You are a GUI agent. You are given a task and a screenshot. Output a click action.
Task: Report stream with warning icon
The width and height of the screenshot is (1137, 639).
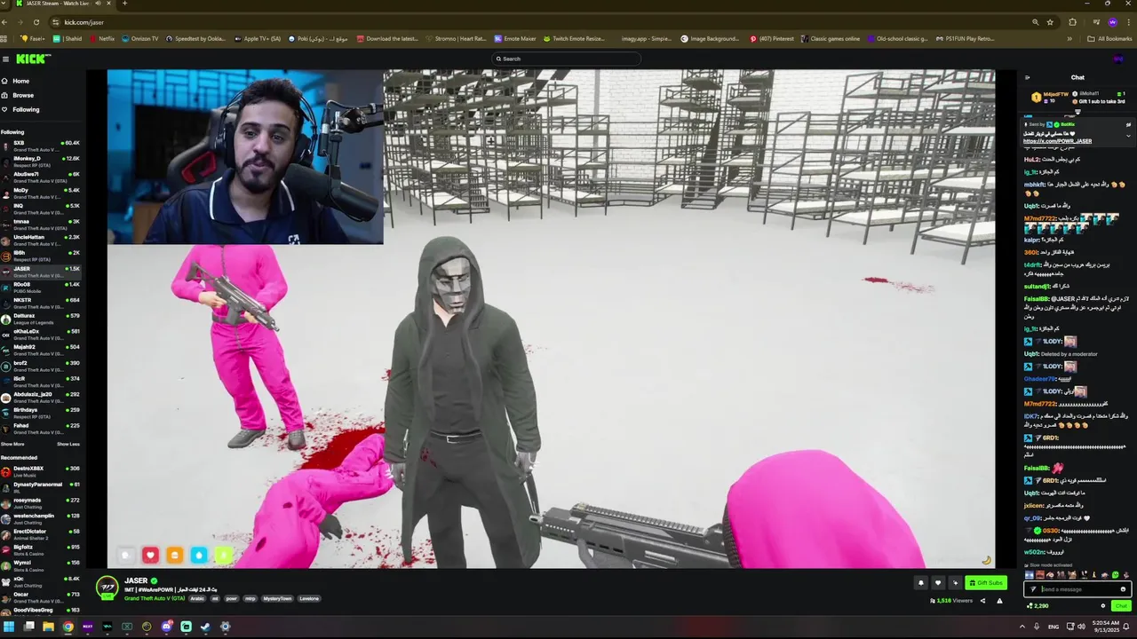pos(999,601)
